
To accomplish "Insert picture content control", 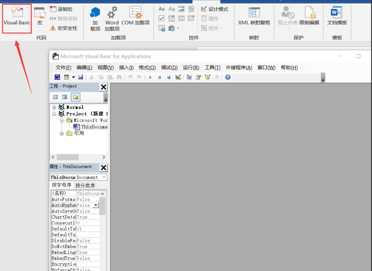I will pyautogui.click(x=181, y=9).
